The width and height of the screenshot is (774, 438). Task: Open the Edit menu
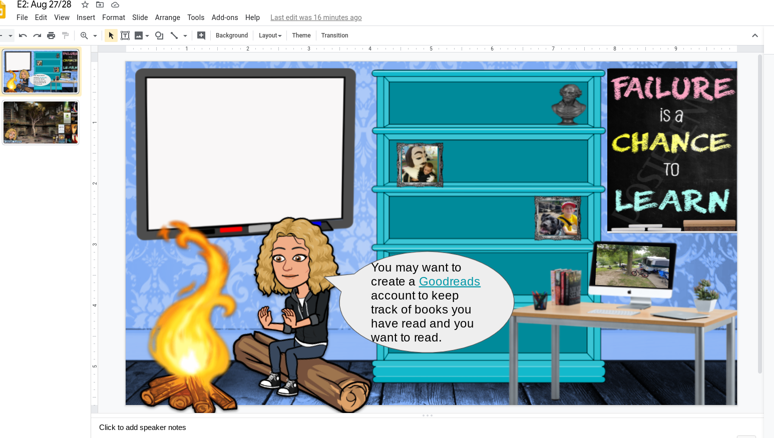(x=41, y=17)
